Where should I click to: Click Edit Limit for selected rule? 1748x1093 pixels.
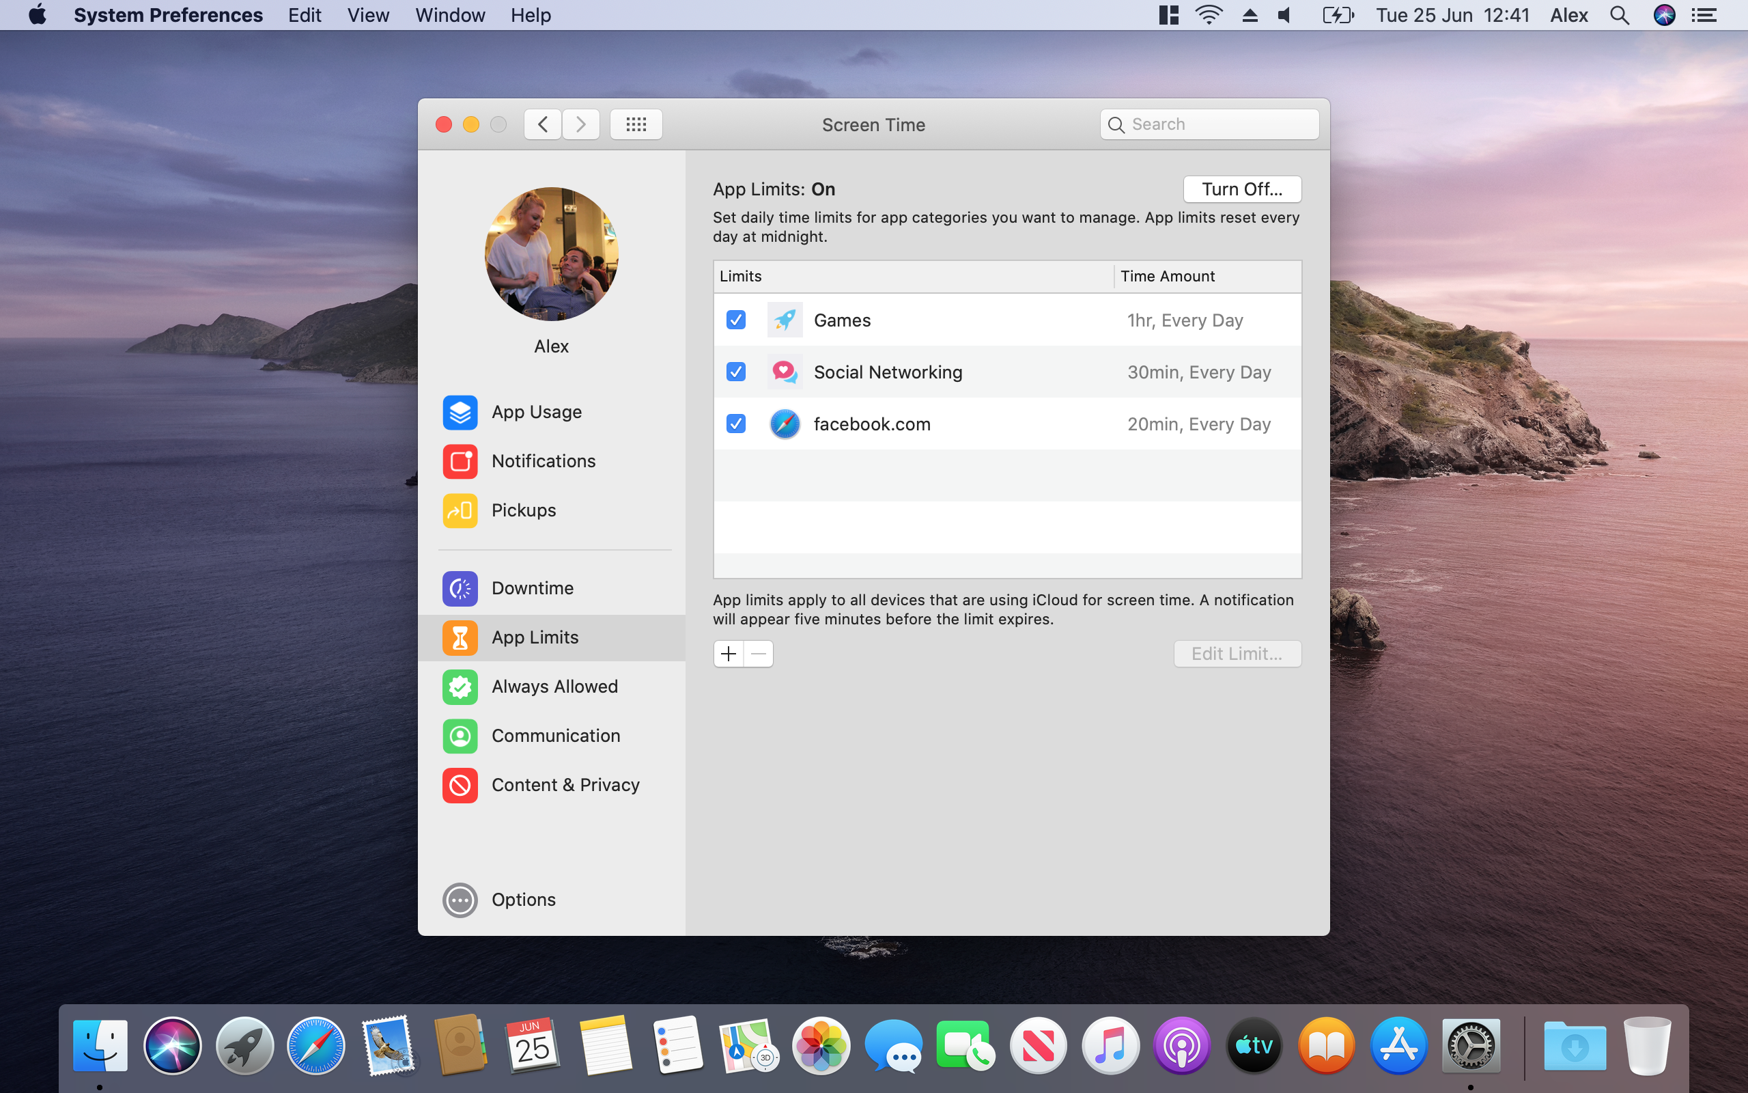tap(1237, 652)
